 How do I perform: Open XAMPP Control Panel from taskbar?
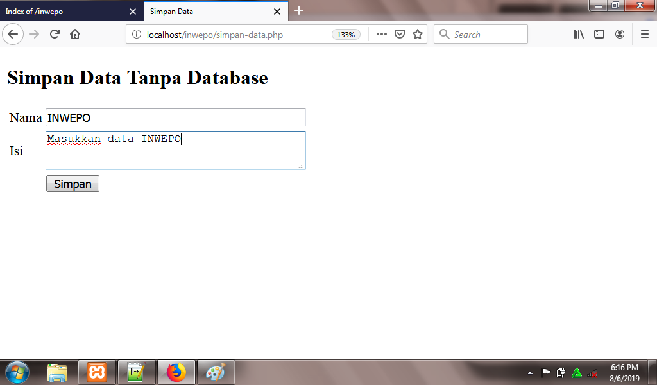97,372
